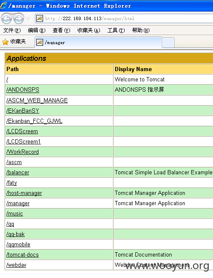Click the favorites star icon
The width and height of the screenshot is (213, 278).
coord(5,42)
